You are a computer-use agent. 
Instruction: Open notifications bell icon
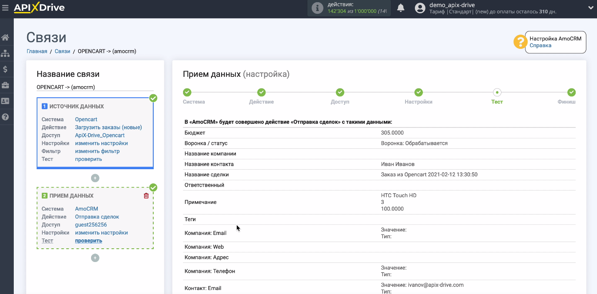click(x=401, y=8)
